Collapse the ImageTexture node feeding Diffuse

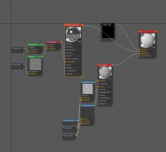coord(82,82)
